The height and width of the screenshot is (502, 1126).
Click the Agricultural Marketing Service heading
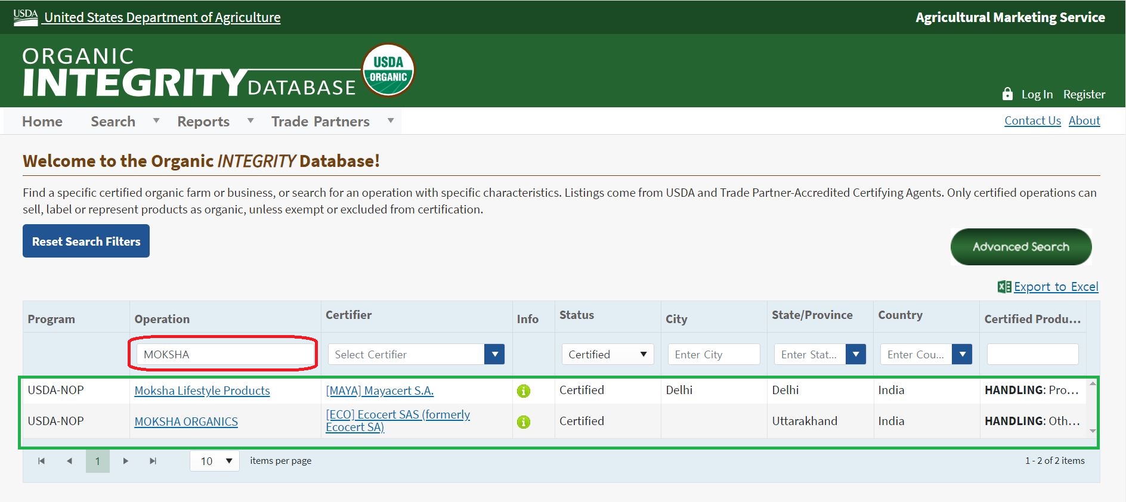click(1010, 17)
